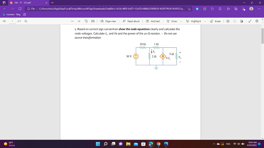Activate the Read aloud feature

click(x=131, y=21)
